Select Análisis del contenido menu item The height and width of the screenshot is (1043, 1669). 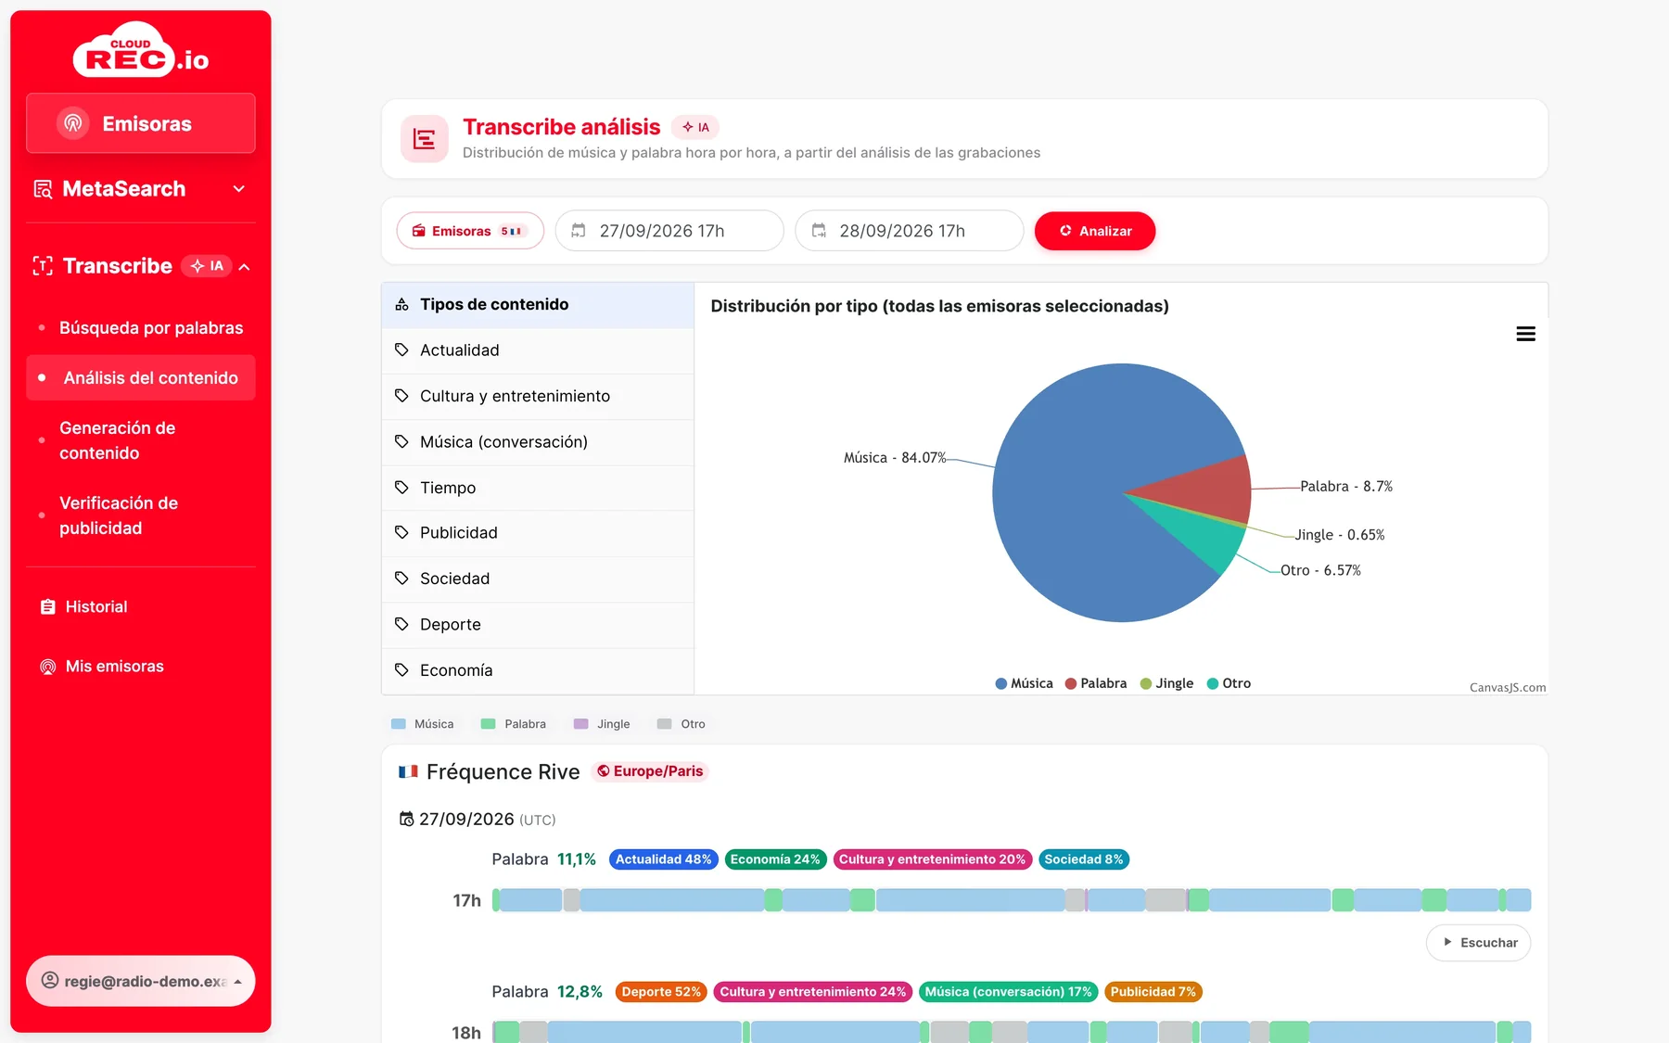[141, 378]
